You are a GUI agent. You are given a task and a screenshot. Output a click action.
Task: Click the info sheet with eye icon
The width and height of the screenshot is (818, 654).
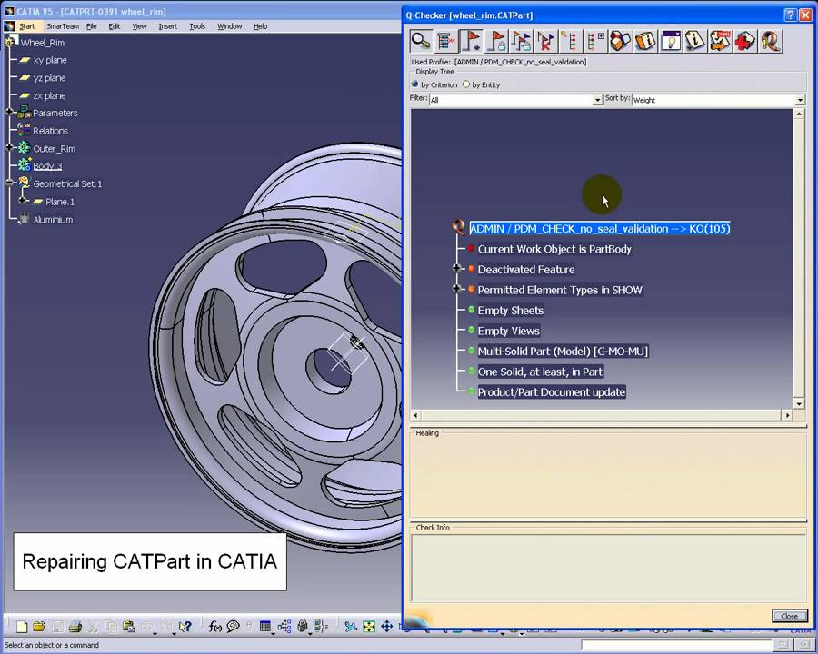(695, 41)
